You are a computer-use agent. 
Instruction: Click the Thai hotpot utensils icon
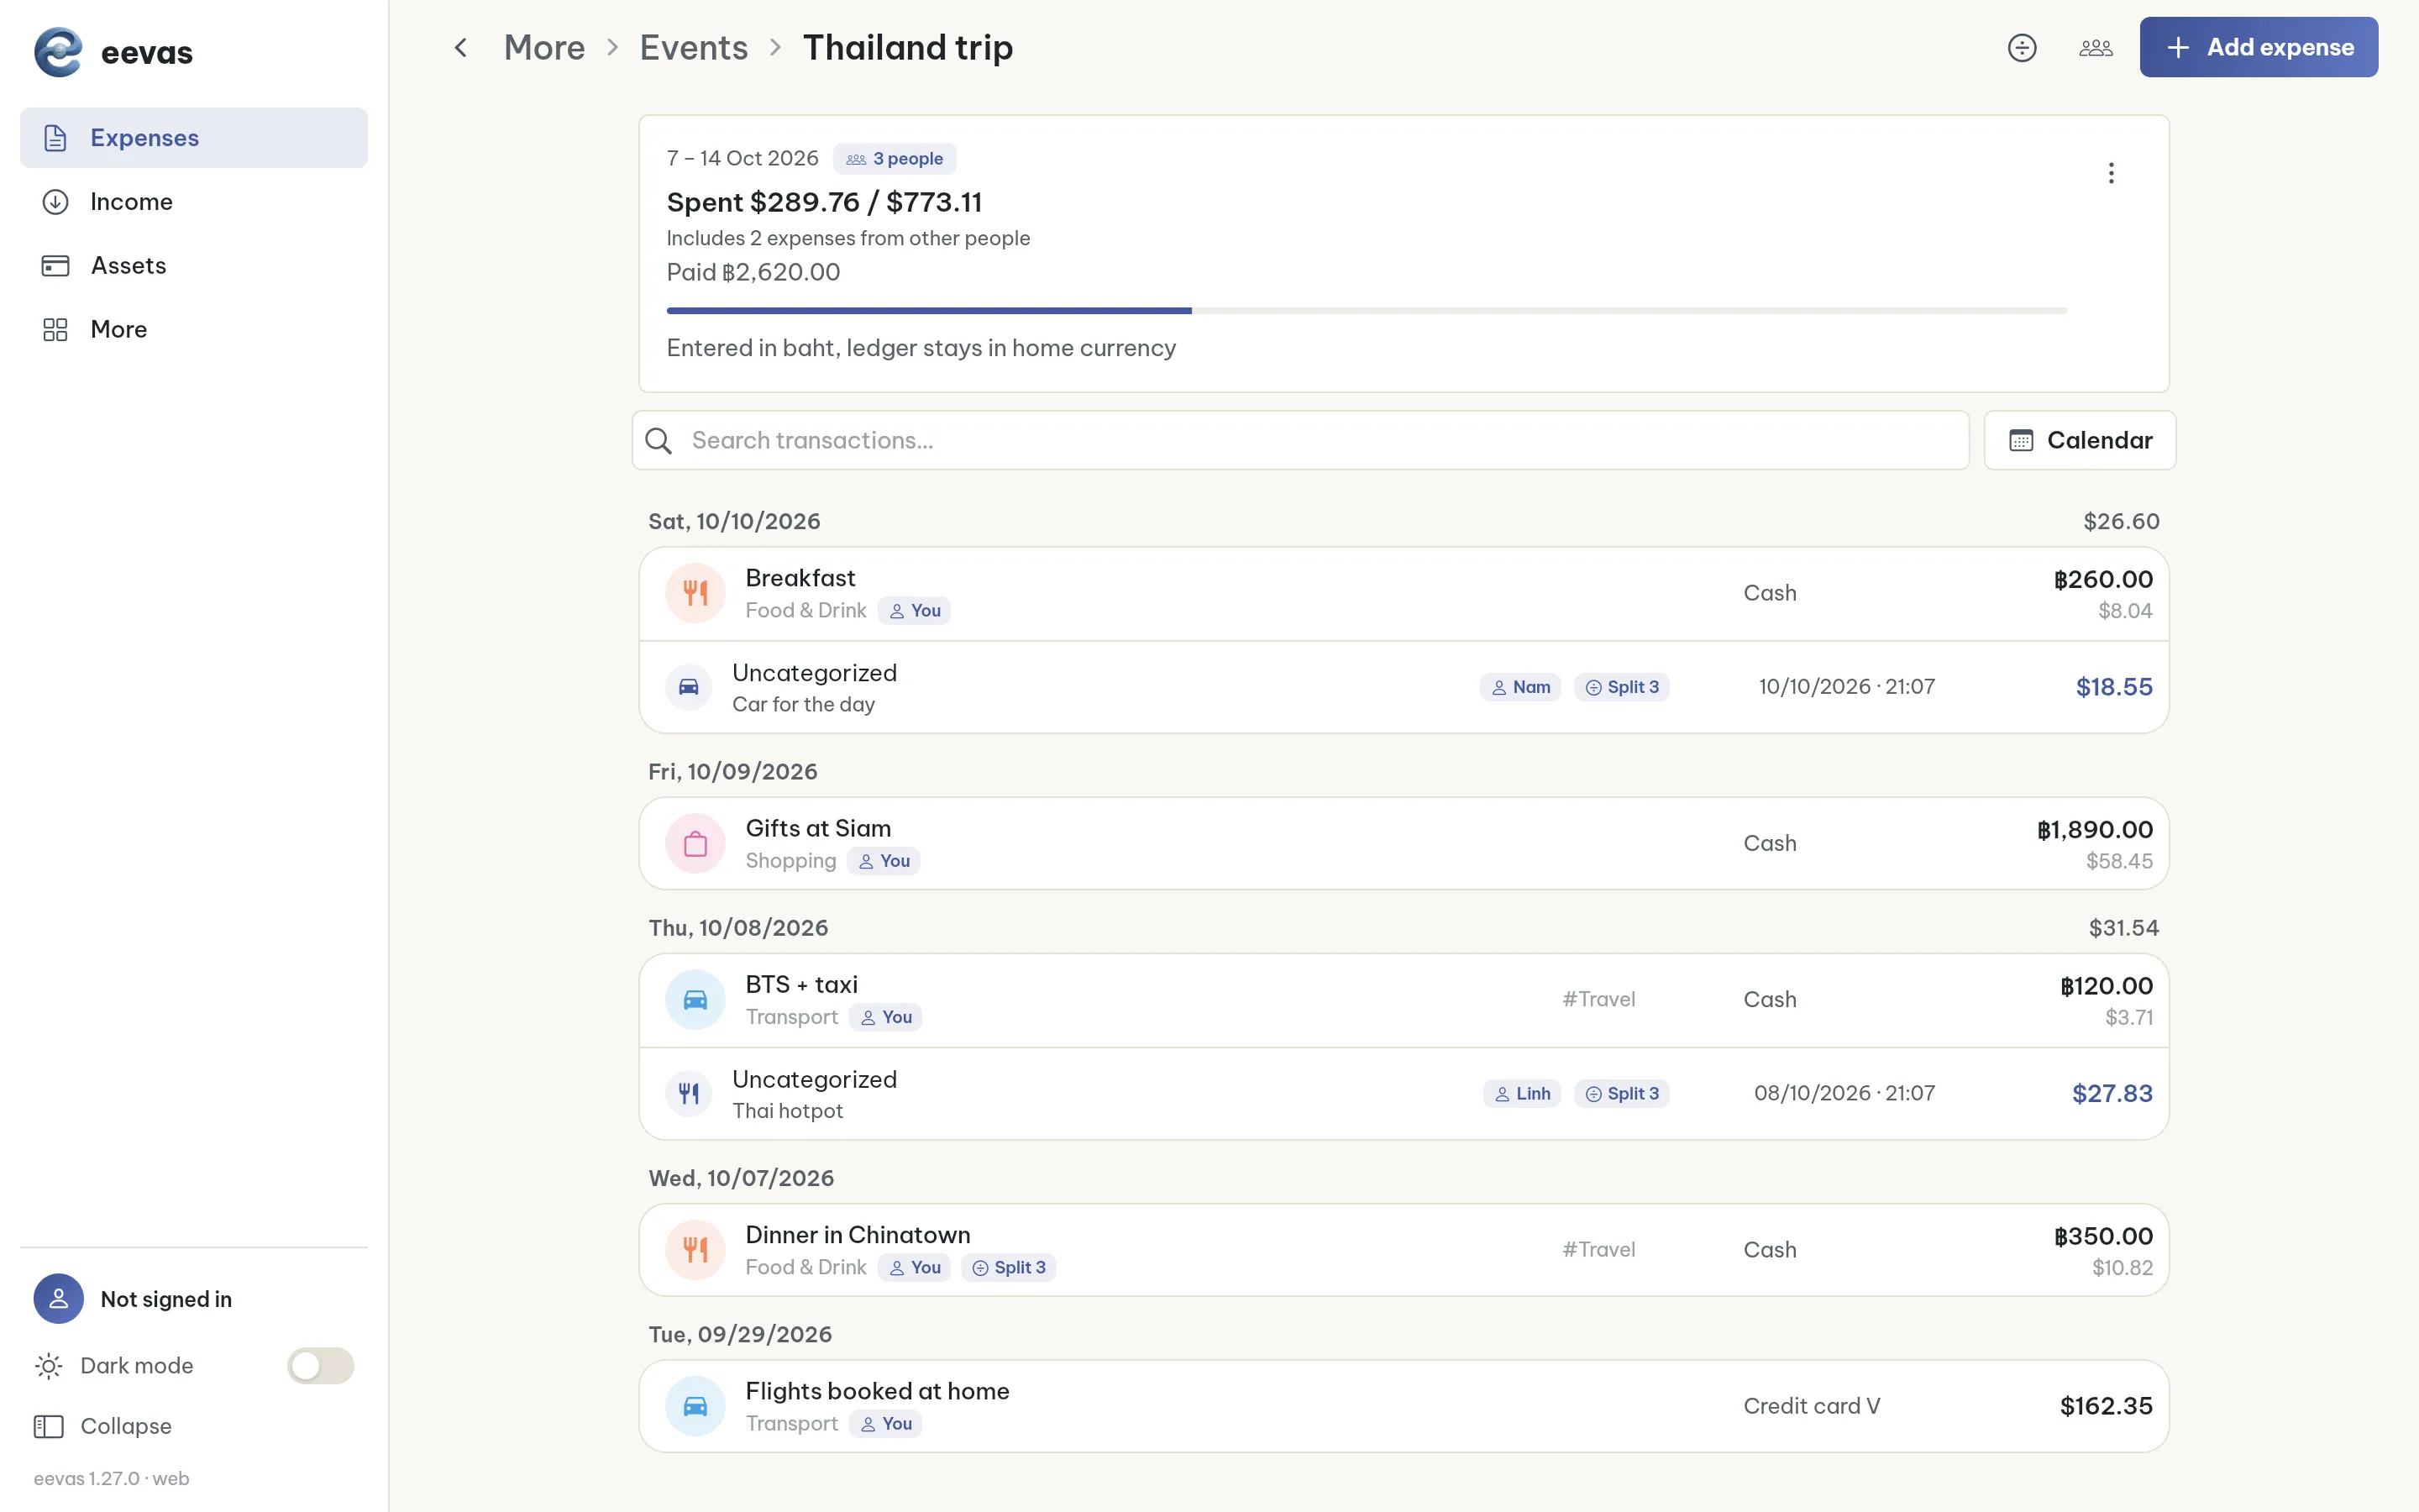pos(689,1093)
